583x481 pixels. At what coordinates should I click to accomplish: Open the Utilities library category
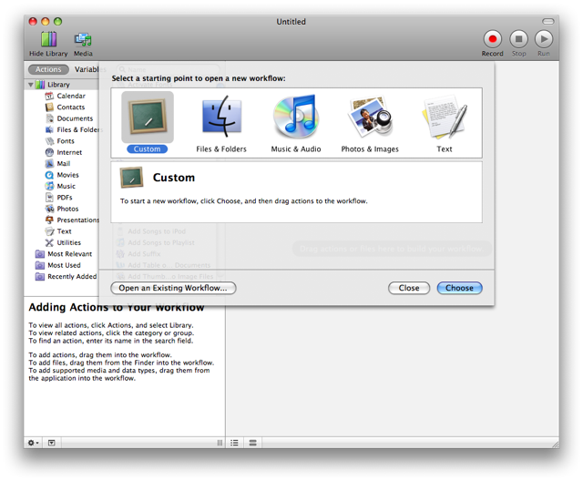coord(68,242)
